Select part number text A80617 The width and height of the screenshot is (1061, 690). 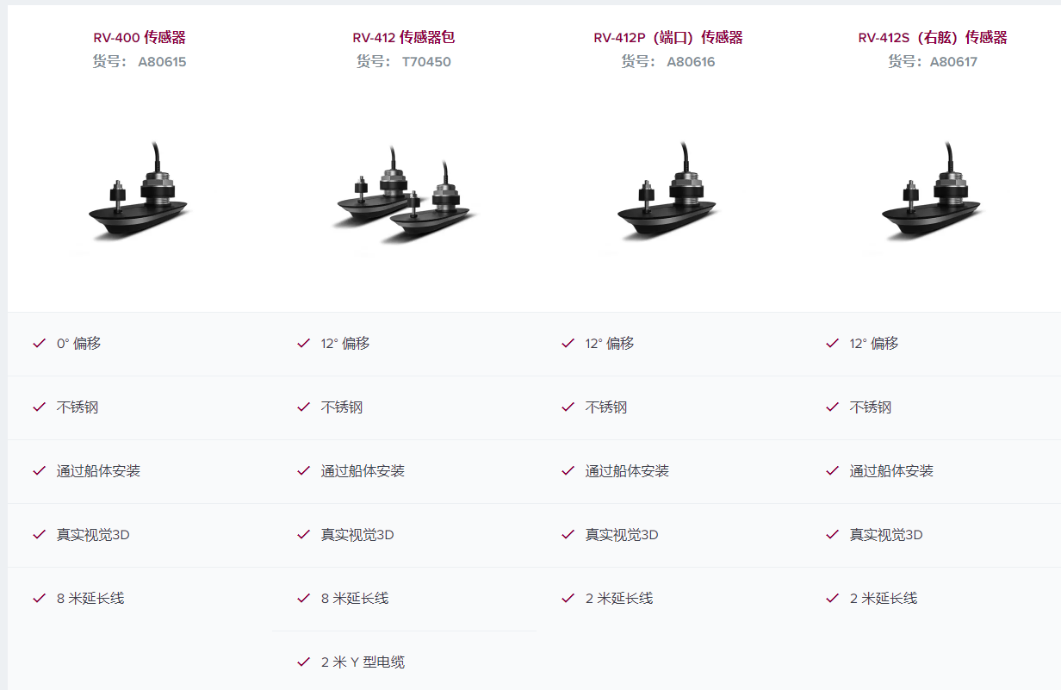(953, 62)
